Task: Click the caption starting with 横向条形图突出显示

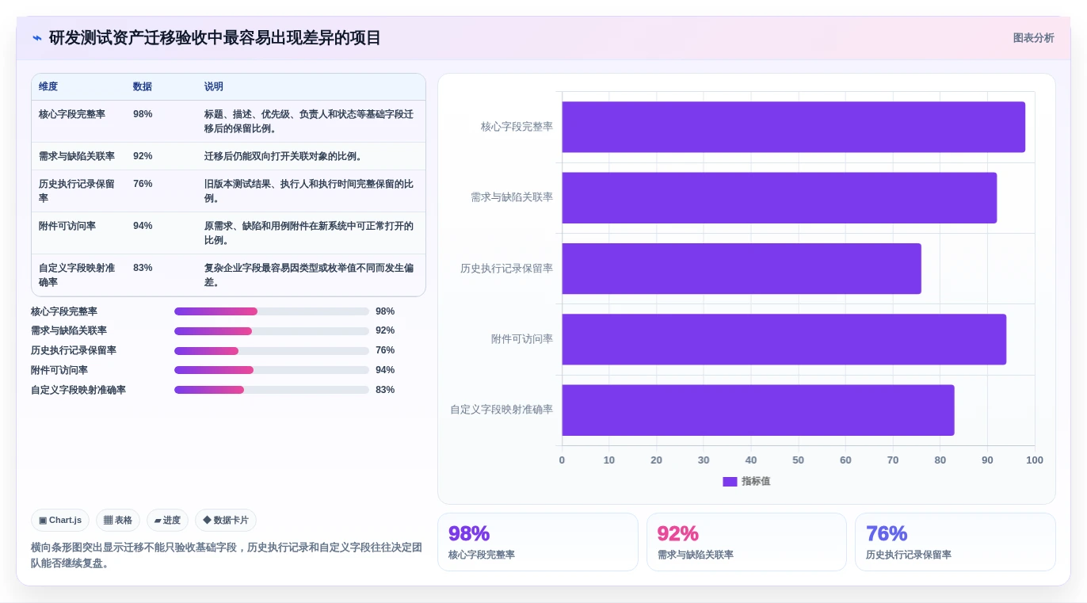Action: 227,555
